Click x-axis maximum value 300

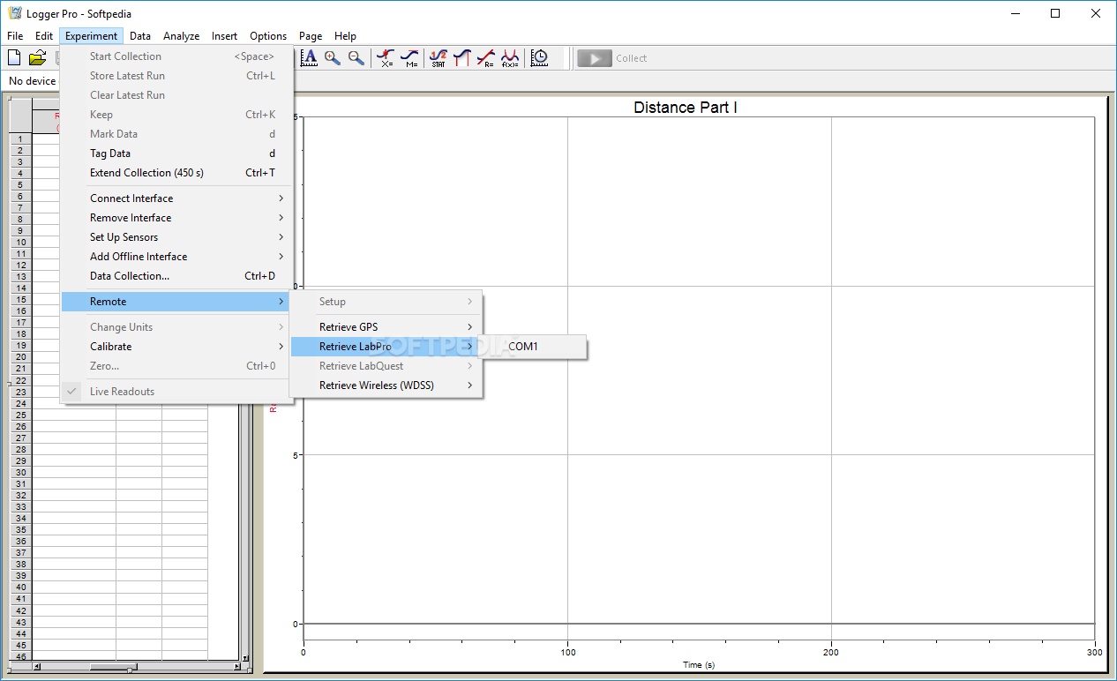click(x=1094, y=653)
